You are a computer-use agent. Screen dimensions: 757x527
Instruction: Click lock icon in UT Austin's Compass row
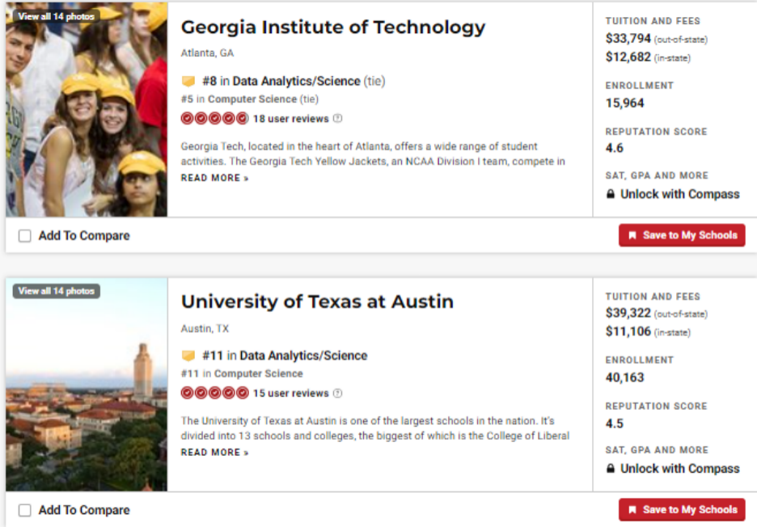click(611, 469)
